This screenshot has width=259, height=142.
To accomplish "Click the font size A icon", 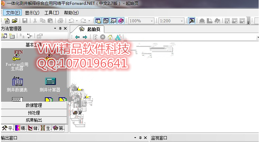I will 118,37.
